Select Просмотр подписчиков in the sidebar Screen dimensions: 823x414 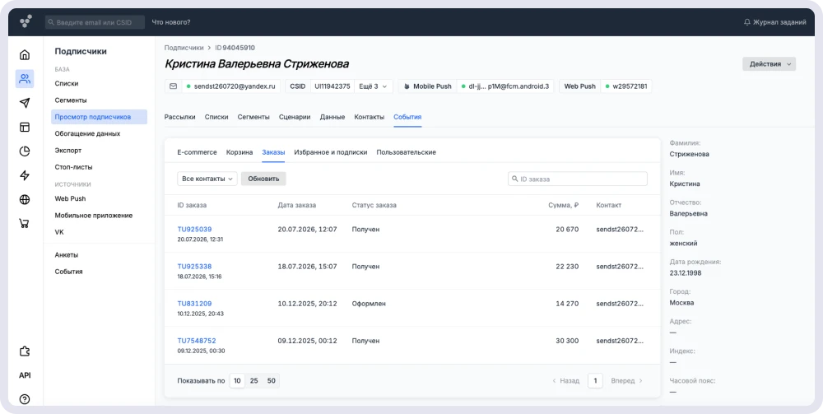click(100, 117)
